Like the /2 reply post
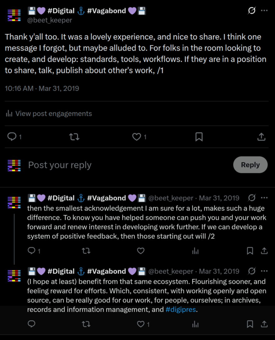The width and height of the screenshot is (275, 340). (141, 251)
